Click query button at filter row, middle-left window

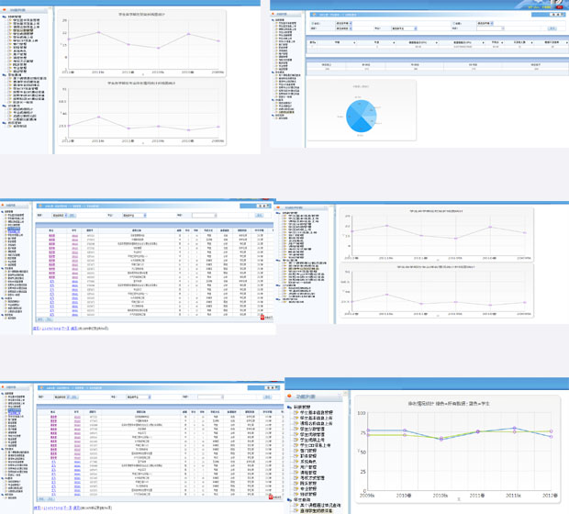pos(259,216)
